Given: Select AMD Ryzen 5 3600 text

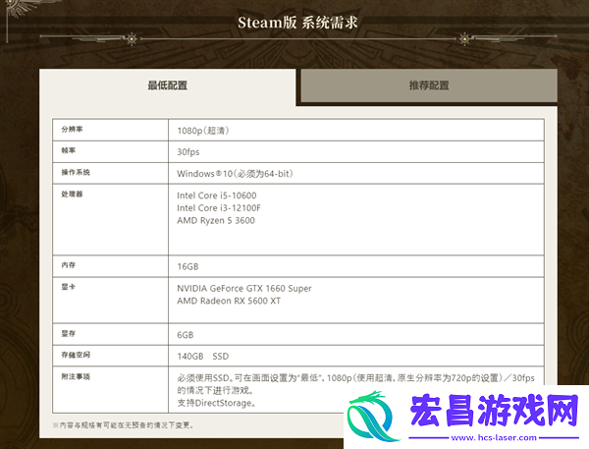Looking at the screenshot, I should pos(216,220).
